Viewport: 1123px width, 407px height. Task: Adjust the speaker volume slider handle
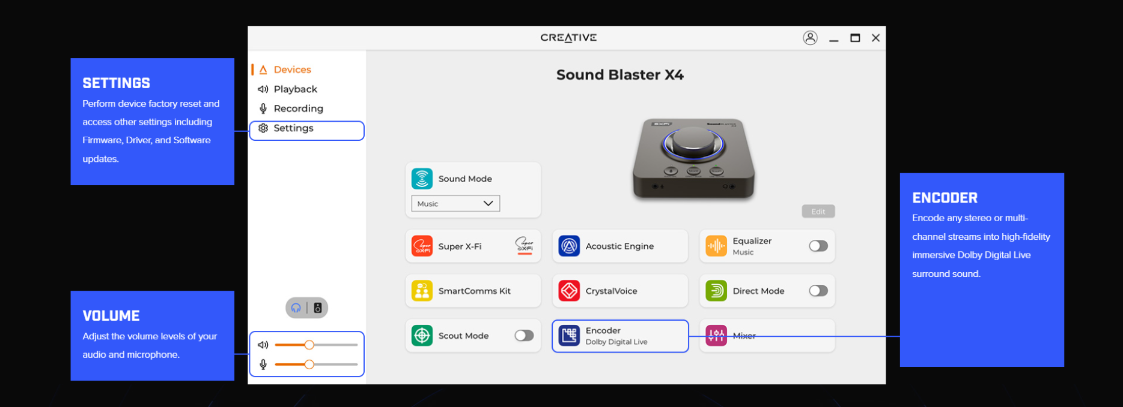(309, 345)
